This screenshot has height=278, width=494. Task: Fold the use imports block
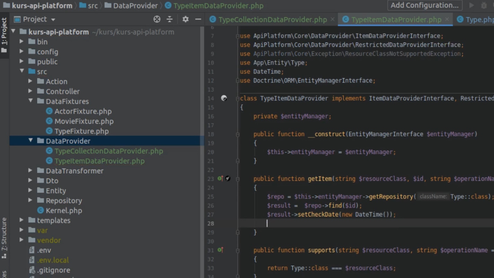tap(238, 36)
